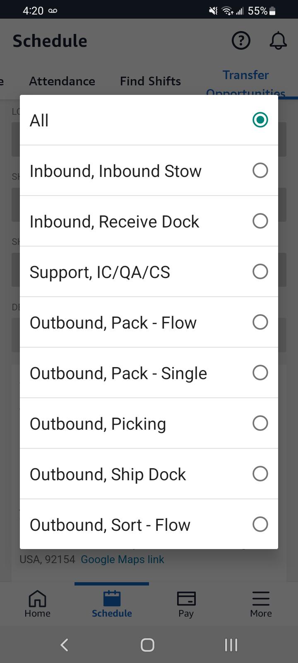Open Android recent apps button
This screenshot has height=663, width=298.
point(231,645)
